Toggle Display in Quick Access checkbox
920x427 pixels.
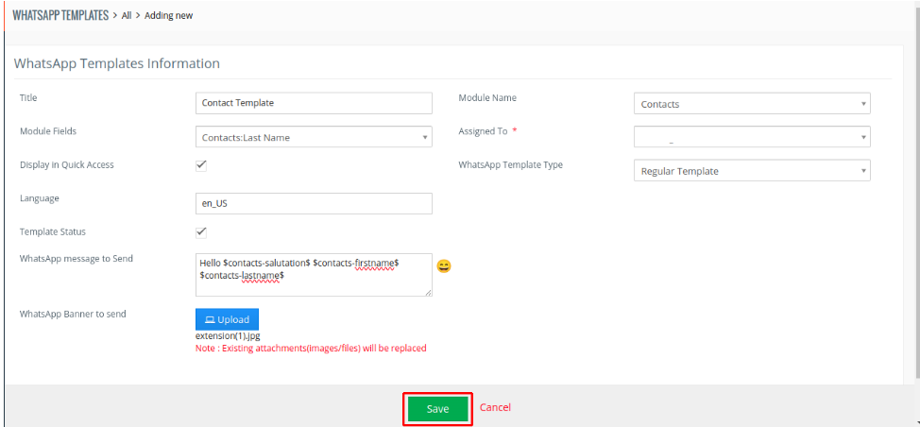pyautogui.click(x=201, y=165)
